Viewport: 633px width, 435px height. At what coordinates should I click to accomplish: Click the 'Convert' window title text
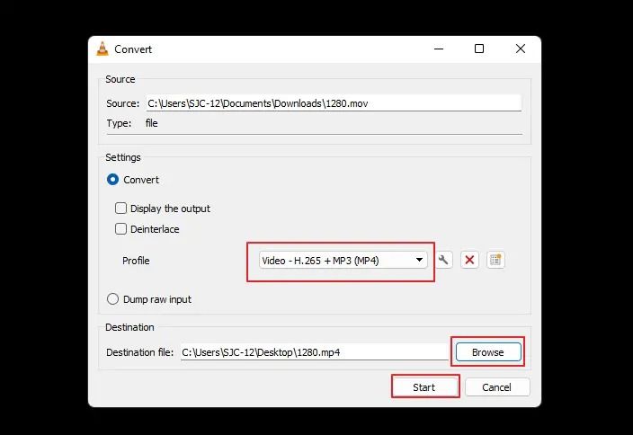point(133,49)
